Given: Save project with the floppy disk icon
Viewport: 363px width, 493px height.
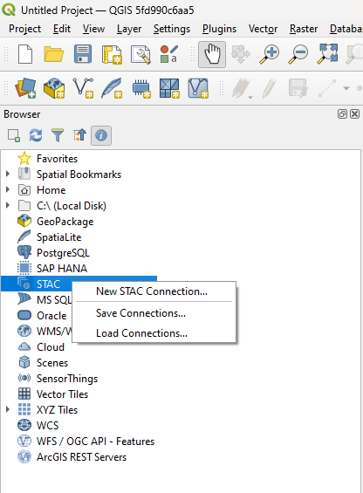Looking at the screenshot, I should (83, 54).
